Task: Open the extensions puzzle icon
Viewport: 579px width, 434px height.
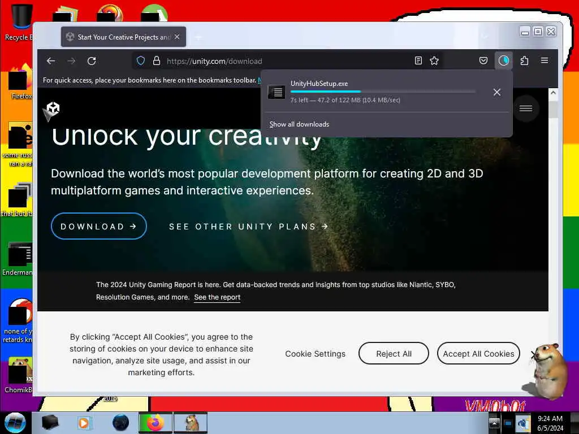Action: (x=524, y=60)
